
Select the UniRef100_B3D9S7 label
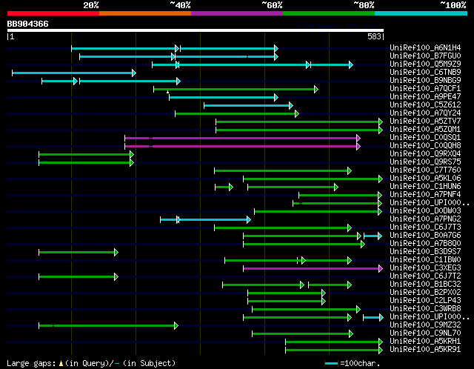pos(425,252)
